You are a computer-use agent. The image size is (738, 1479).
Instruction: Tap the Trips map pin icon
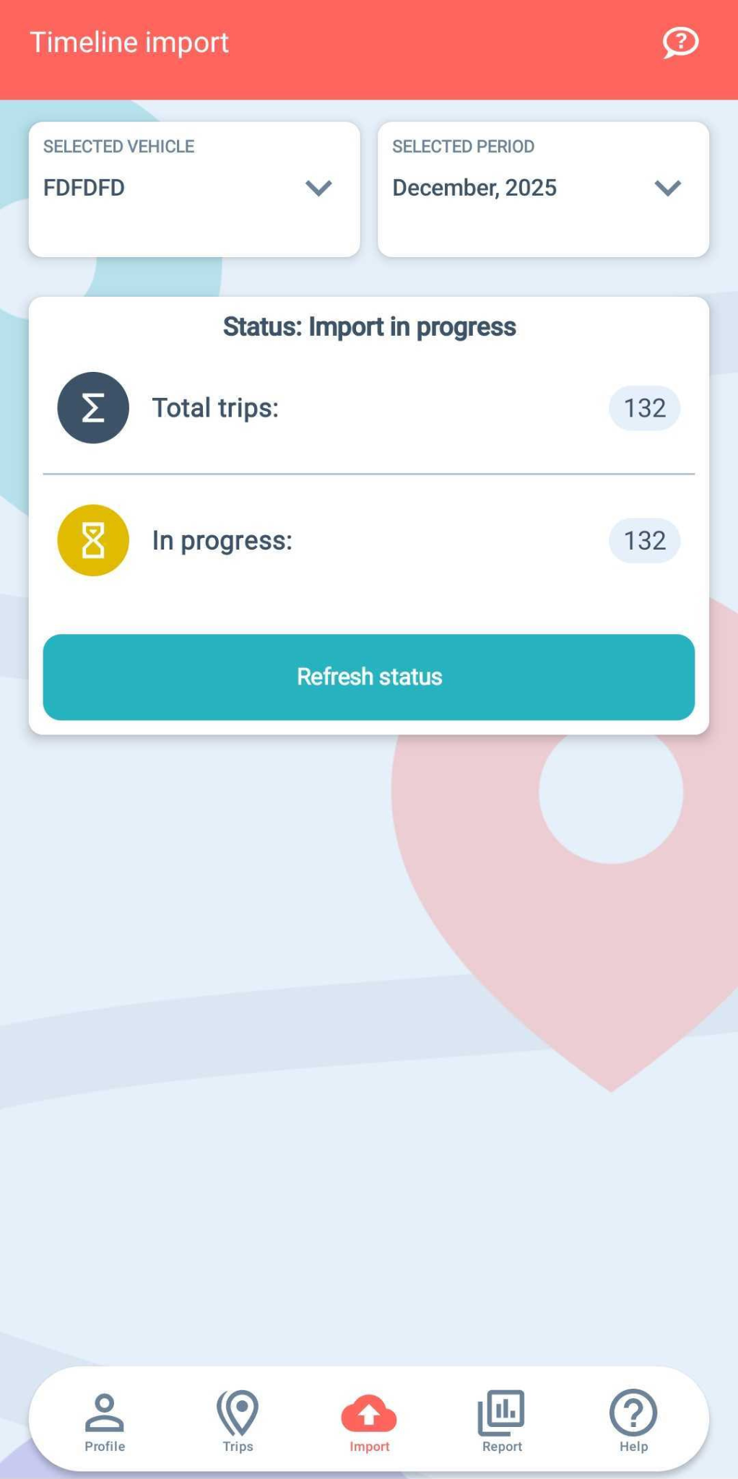238,1412
